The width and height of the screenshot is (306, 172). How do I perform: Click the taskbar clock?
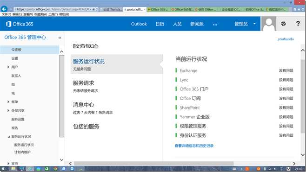(x=299, y=169)
